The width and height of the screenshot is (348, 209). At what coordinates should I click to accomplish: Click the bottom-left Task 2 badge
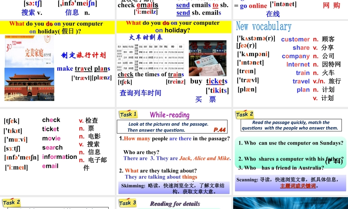(x=11, y=202)
